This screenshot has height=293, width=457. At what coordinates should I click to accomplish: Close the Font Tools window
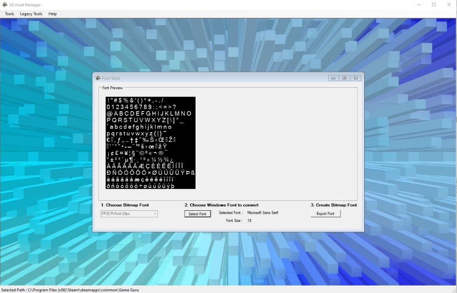(x=355, y=78)
